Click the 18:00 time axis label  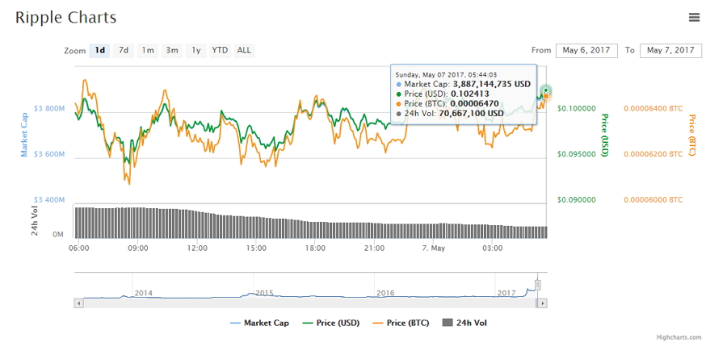tap(315, 248)
